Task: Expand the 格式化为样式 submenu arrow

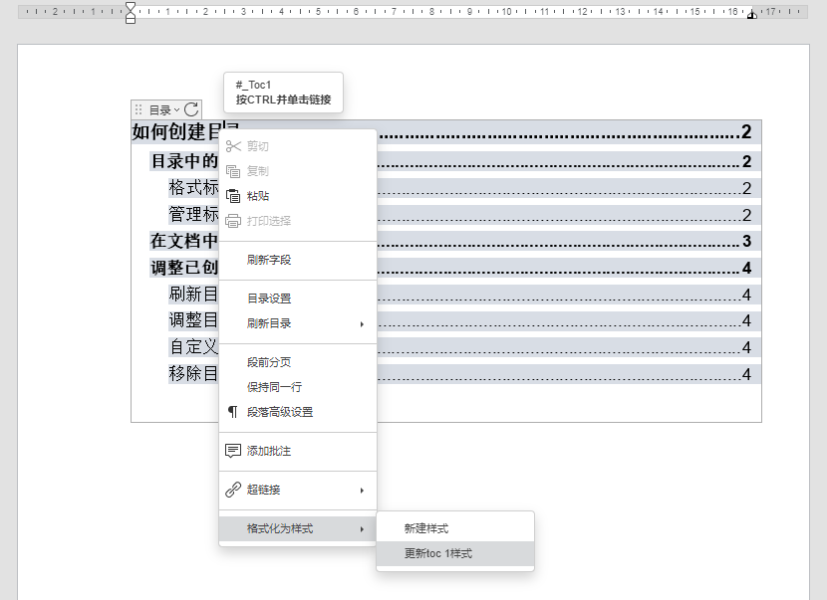Action: pos(362,529)
